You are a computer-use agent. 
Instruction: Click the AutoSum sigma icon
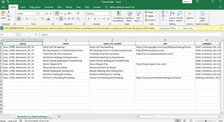coord(163,12)
